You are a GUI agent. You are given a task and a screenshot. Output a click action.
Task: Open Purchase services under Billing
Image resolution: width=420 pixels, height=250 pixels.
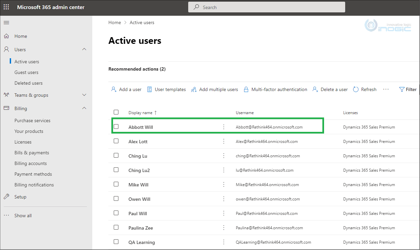(33, 120)
